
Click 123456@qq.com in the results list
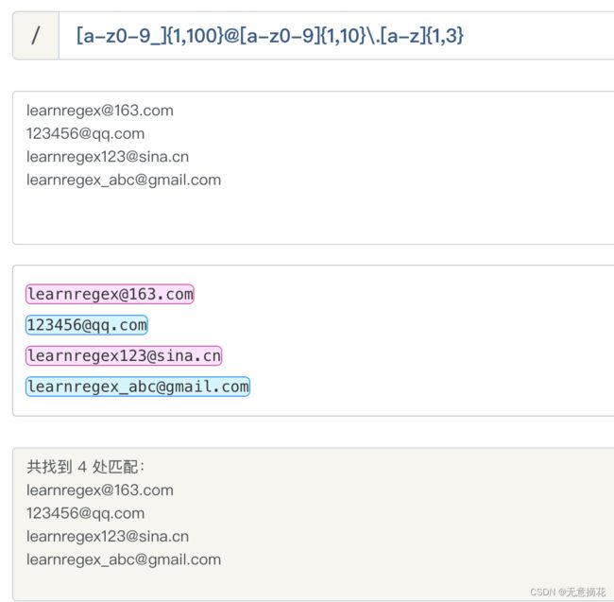tap(85, 513)
